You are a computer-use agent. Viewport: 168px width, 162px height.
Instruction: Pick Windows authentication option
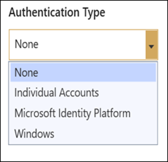click(83, 133)
